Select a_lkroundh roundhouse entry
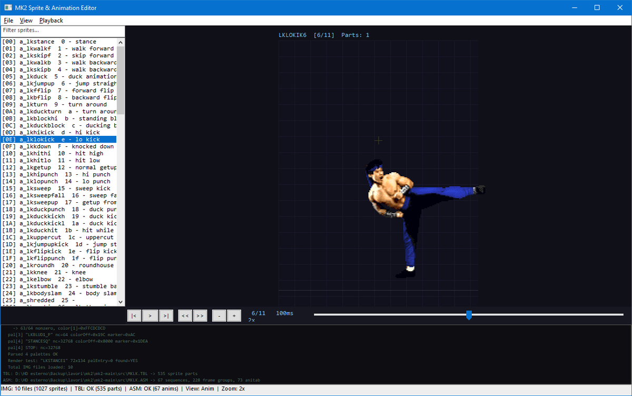The height and width of the screenshot is (396, 632). pos(59,265)
